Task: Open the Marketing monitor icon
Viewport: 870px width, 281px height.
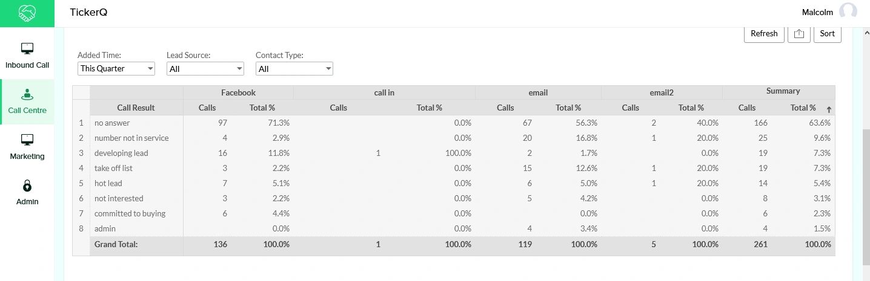Action: (x=27, y=140)
